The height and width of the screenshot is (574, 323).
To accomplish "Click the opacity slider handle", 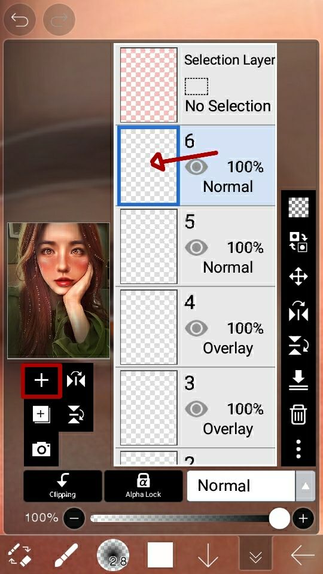I will pos(279,518).
